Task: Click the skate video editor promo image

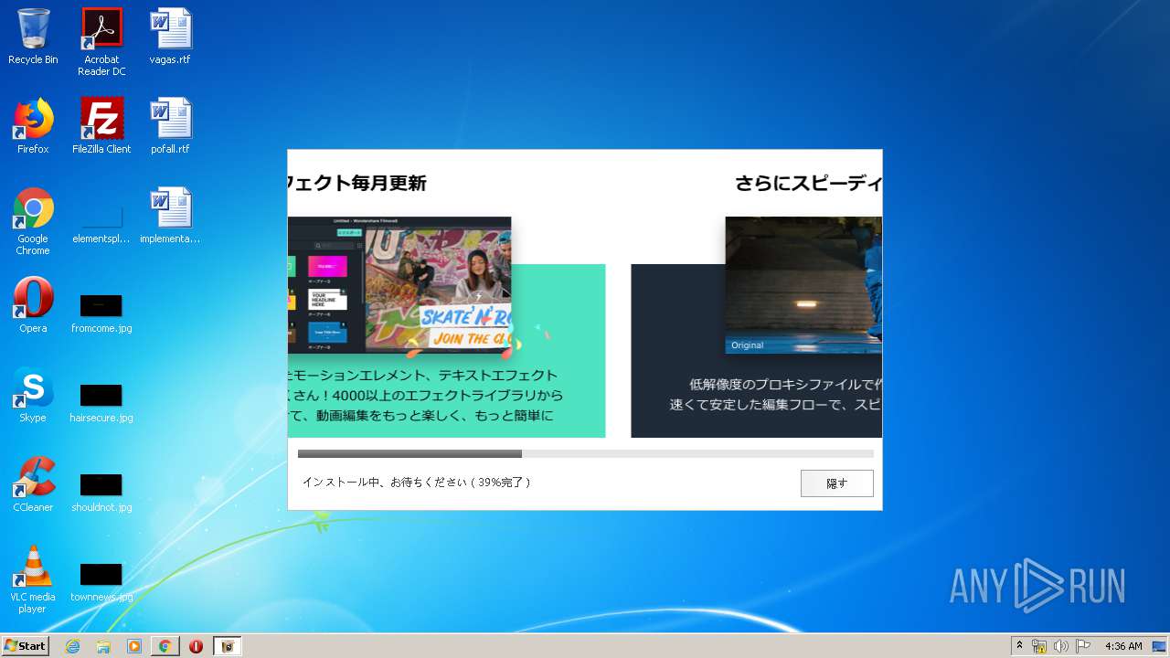Action: 399,285
